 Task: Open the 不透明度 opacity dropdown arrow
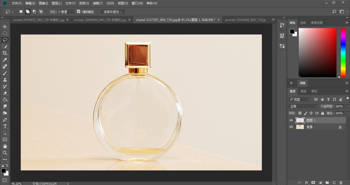(347, 106)
